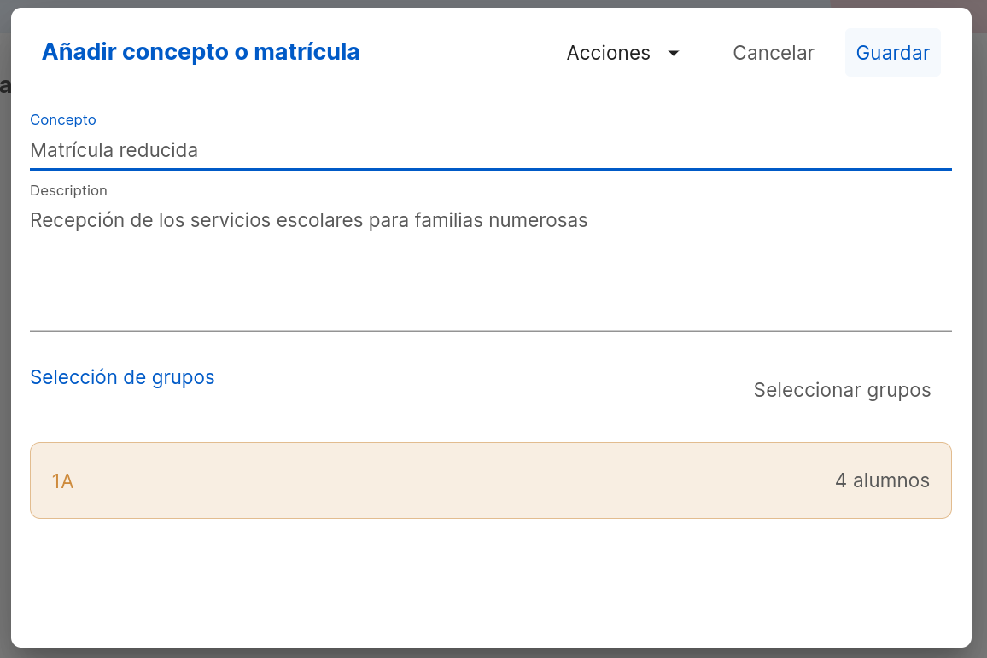The width and height of the screenshot is (987, 658).
Task: Select the 1A group card
Action: click(490, 480)
